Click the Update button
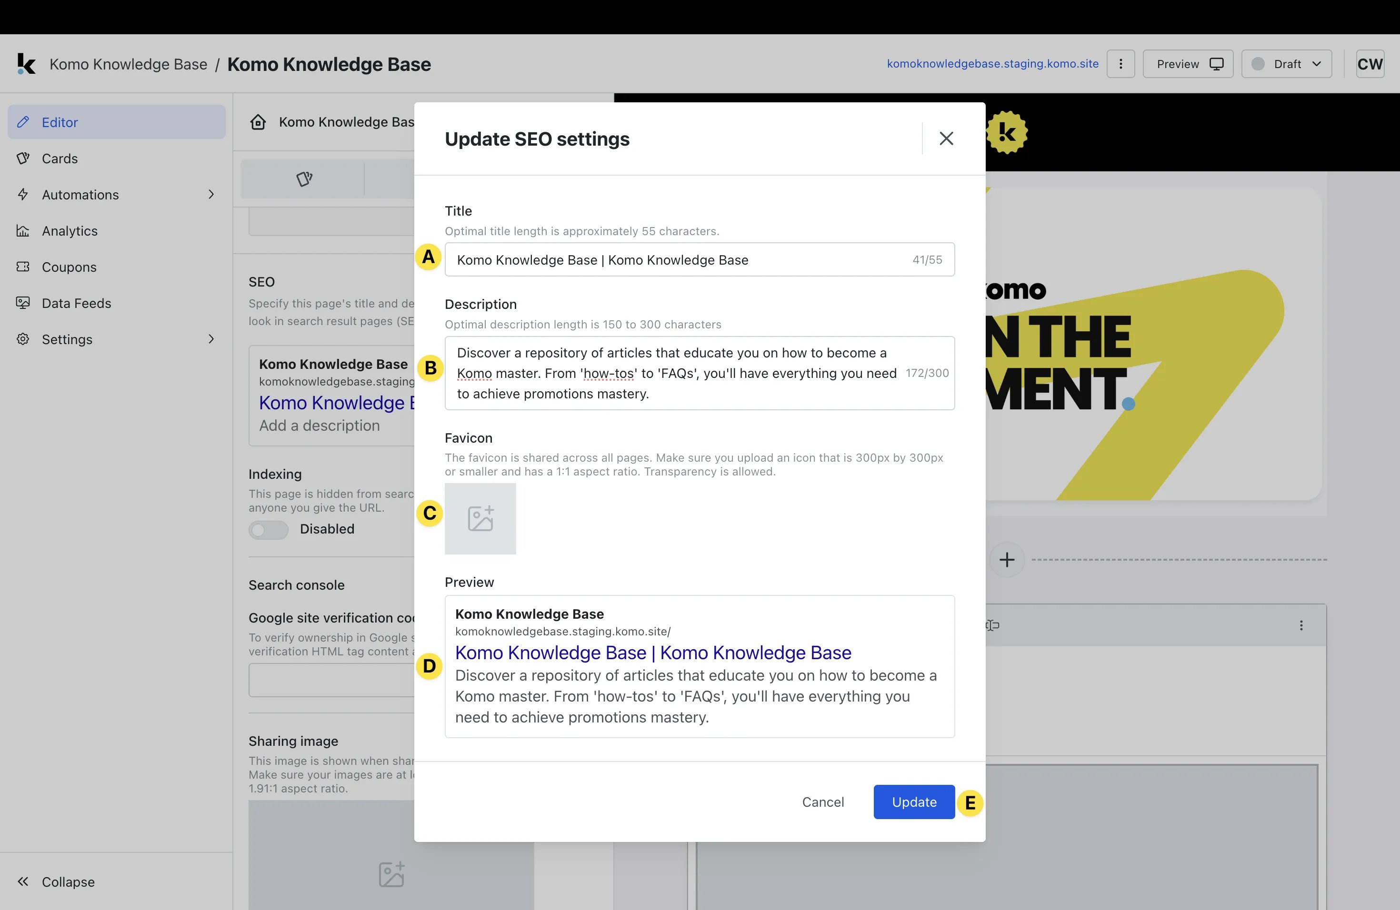 pyautogui.click(x=913, y=801)
